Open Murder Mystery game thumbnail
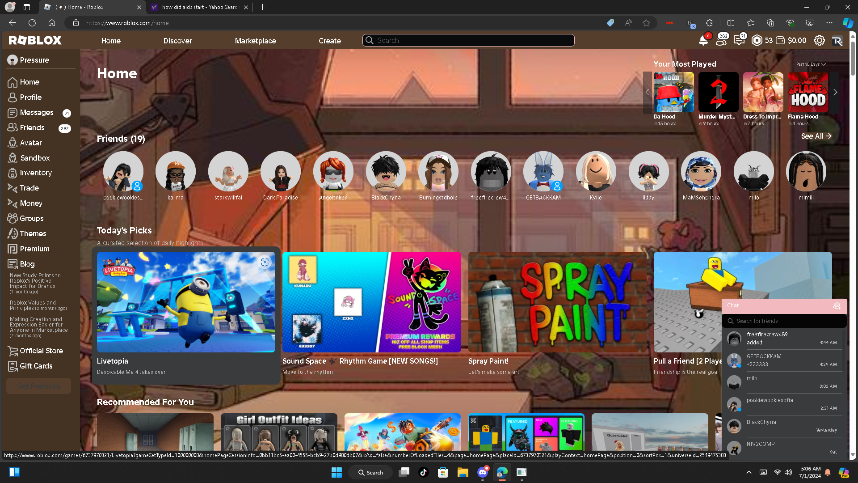This screenshot has height=483, width=858. (x=718, y=92)
